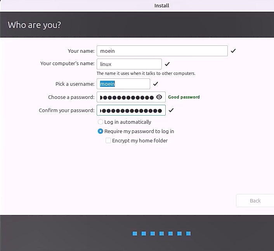Click the Confirm your password field

[131, 111]
